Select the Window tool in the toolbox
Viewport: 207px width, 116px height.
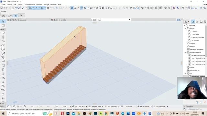3,74
